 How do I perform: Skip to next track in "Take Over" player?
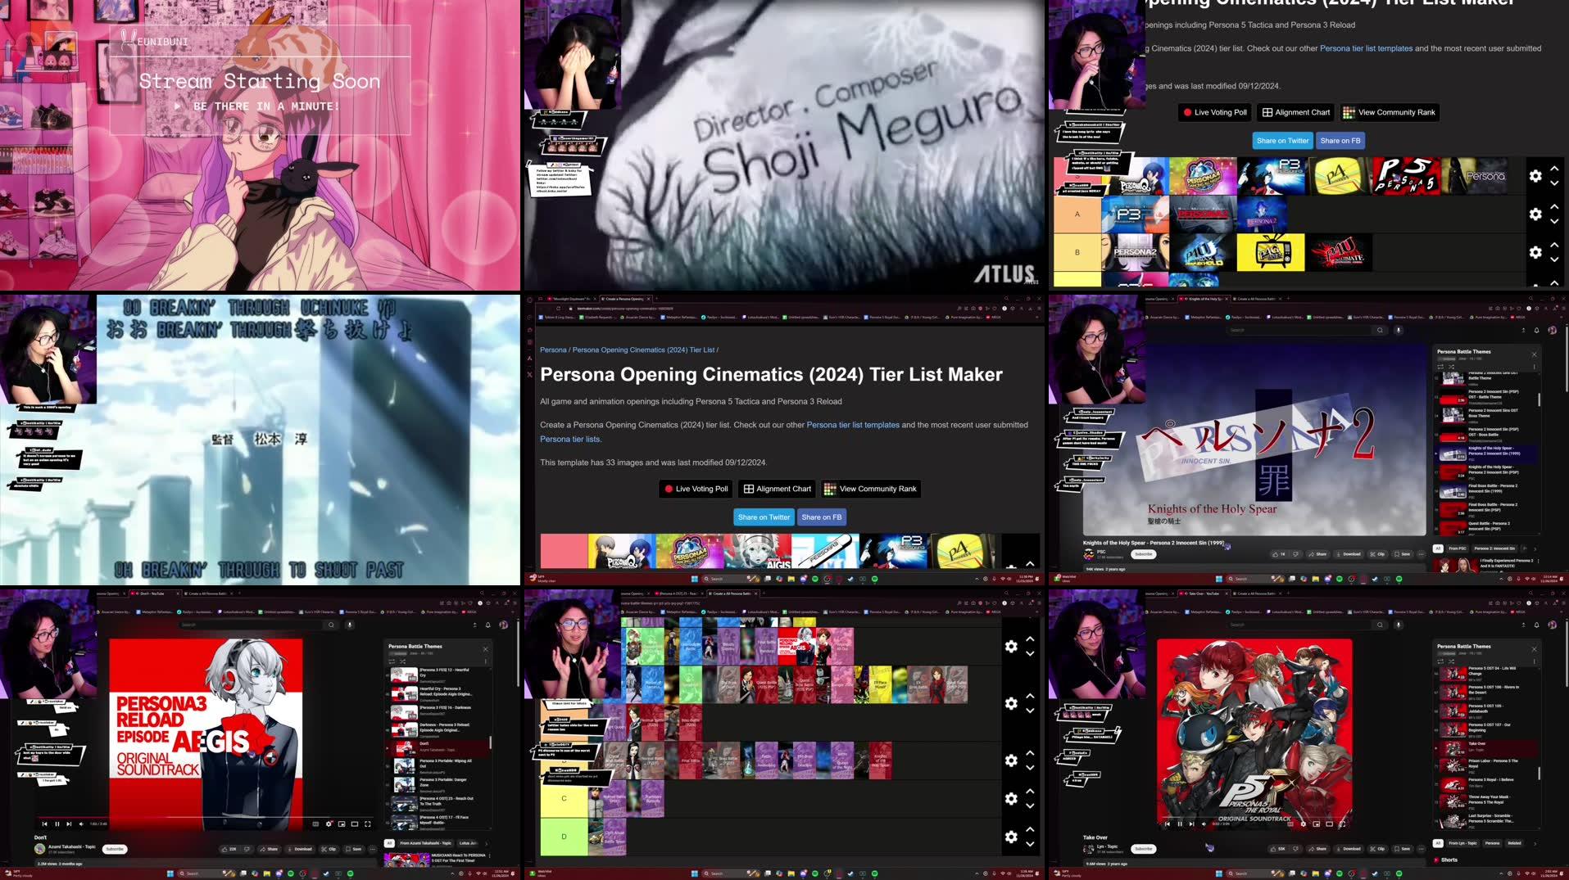(x=1191, y=824)
